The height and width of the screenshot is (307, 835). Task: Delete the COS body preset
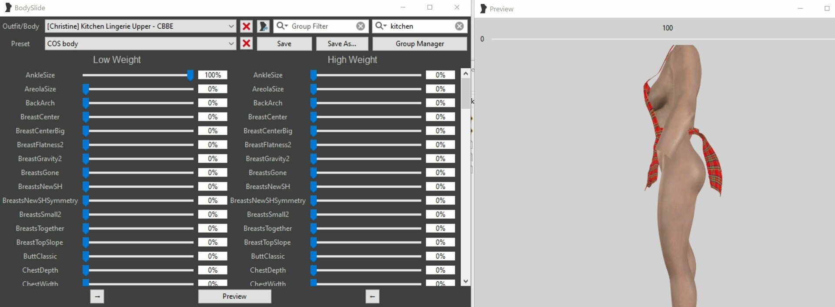[246, 43]
